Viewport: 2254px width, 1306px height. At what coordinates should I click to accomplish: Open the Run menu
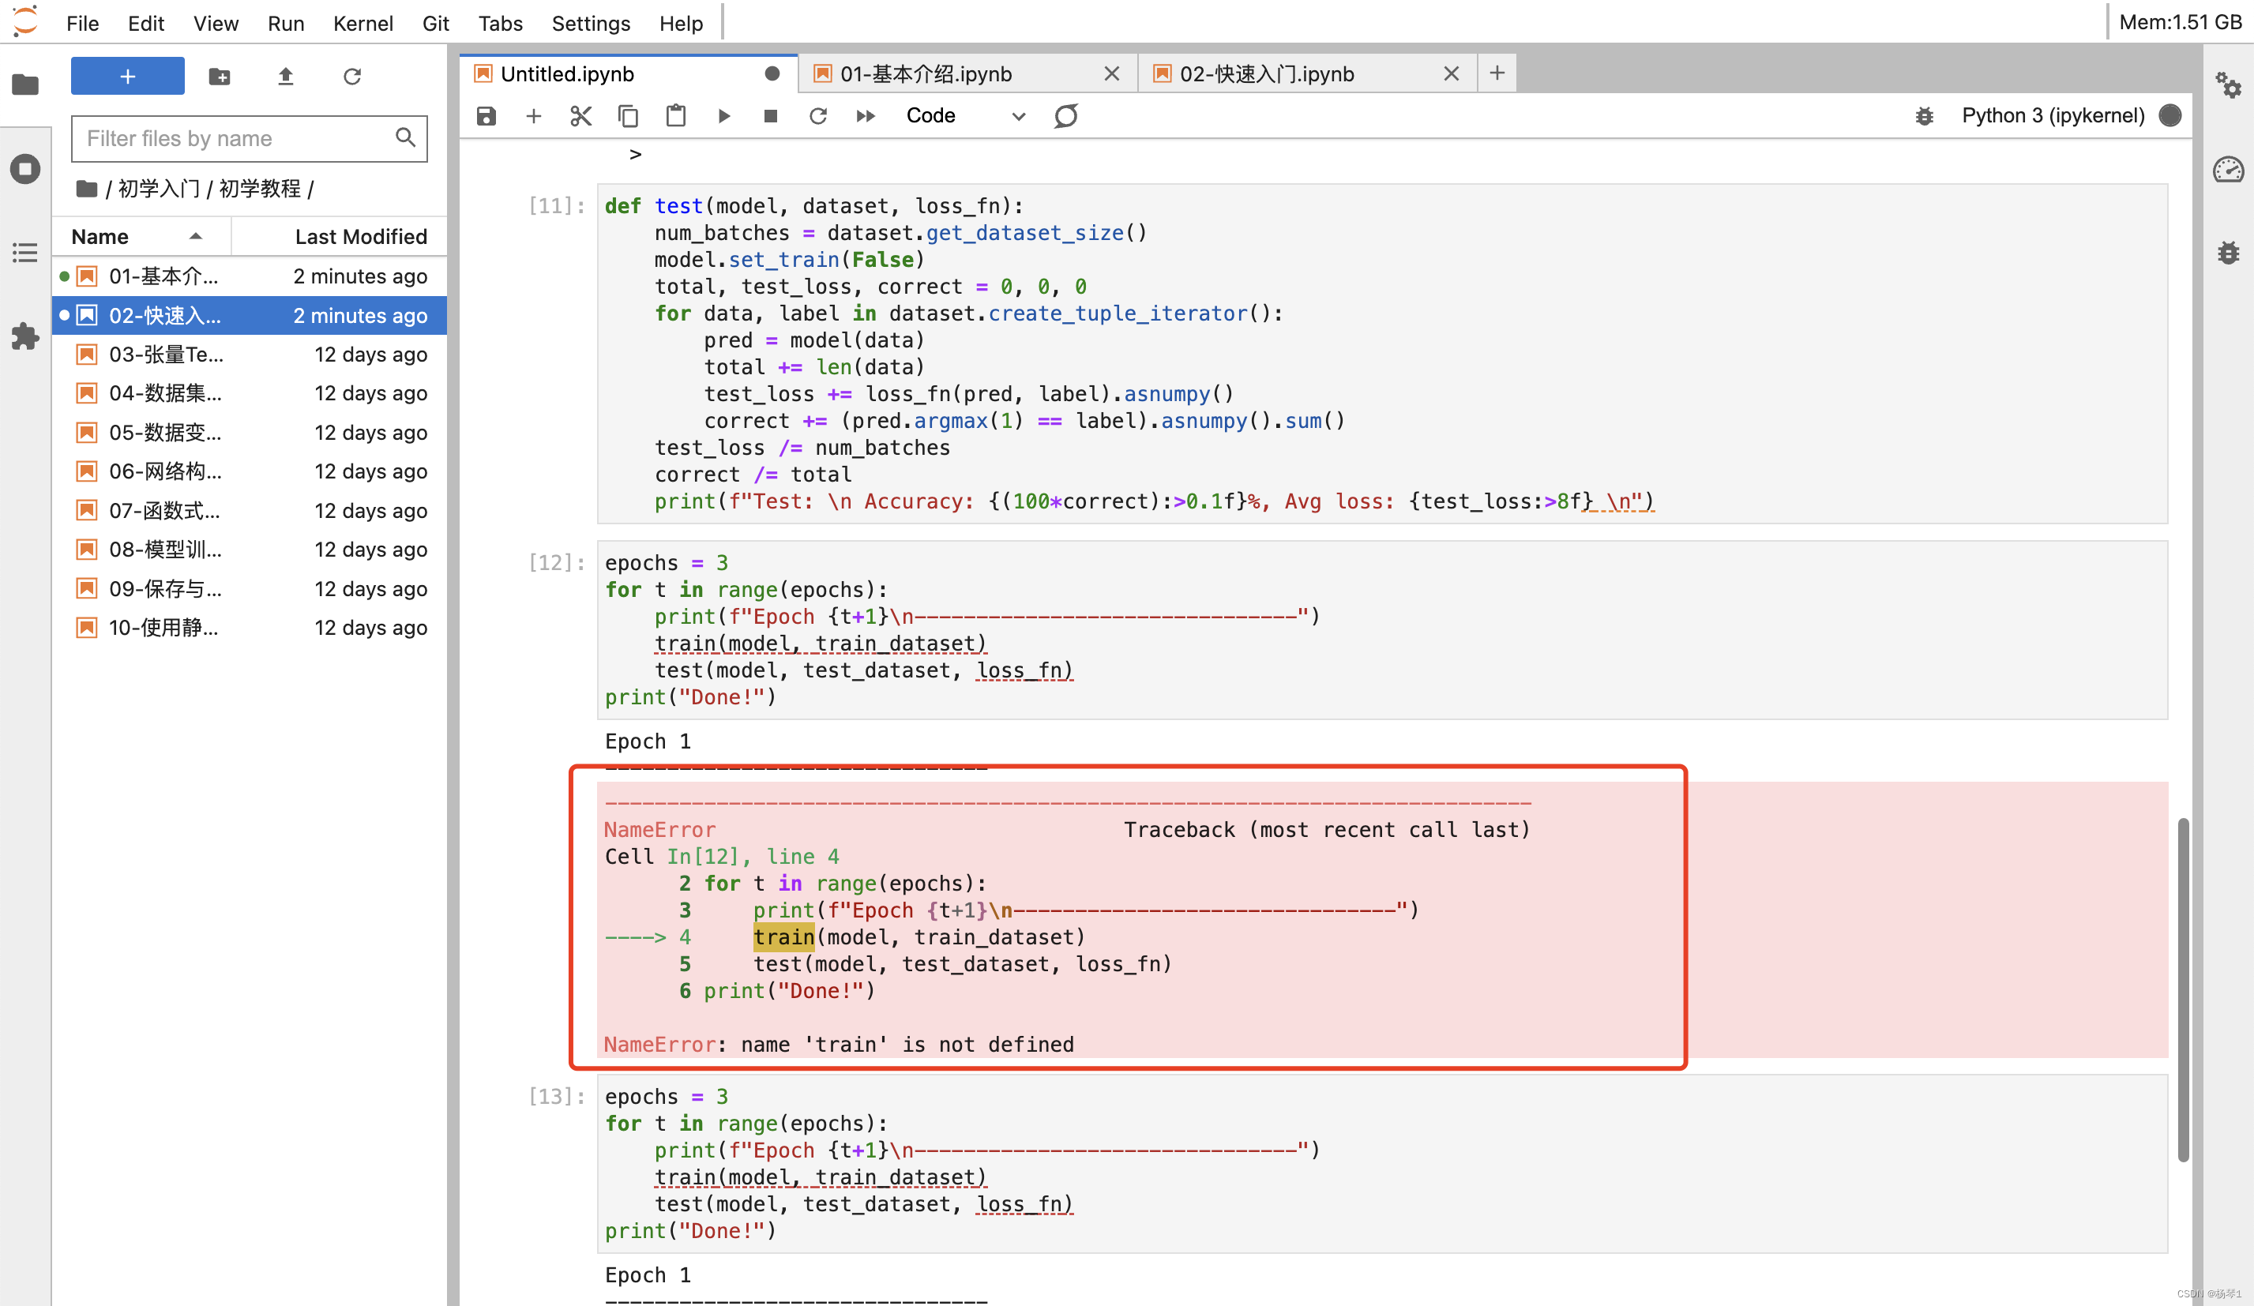click(x=285, y=23)
